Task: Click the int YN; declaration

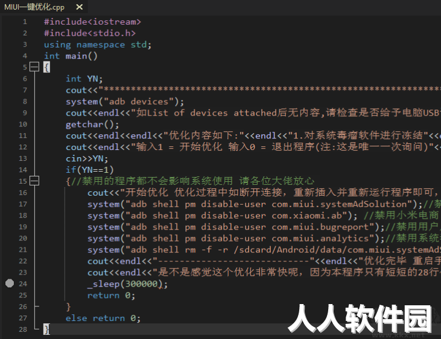Action: pos(84,78)
